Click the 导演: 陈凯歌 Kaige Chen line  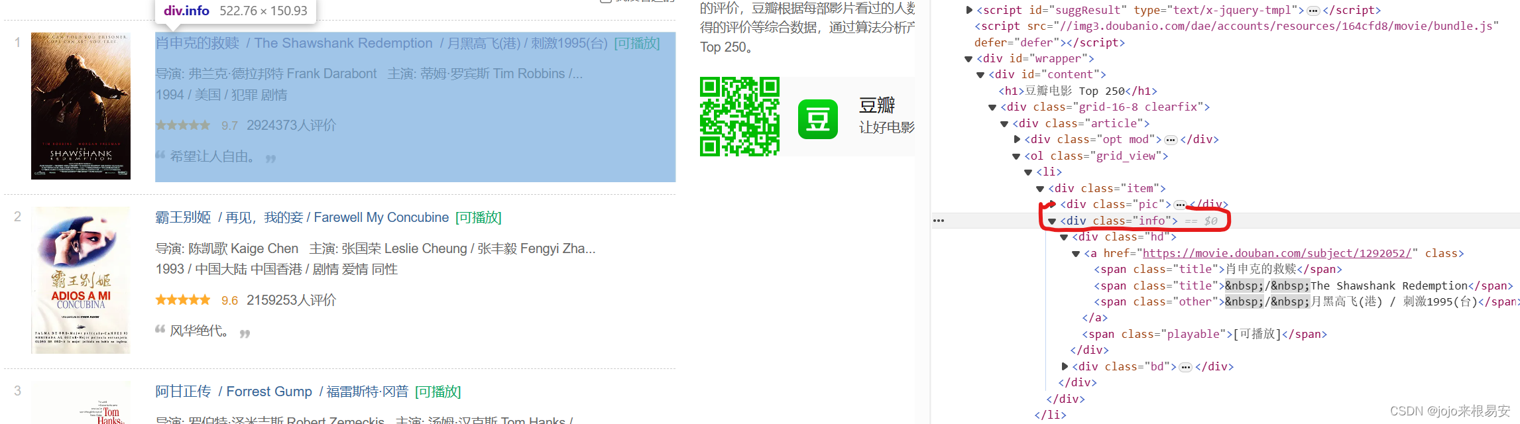click(375, 248)
